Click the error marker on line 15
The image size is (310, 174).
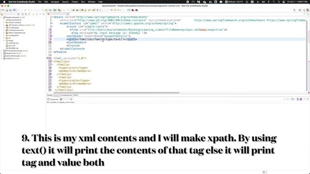tap(47, 58)
